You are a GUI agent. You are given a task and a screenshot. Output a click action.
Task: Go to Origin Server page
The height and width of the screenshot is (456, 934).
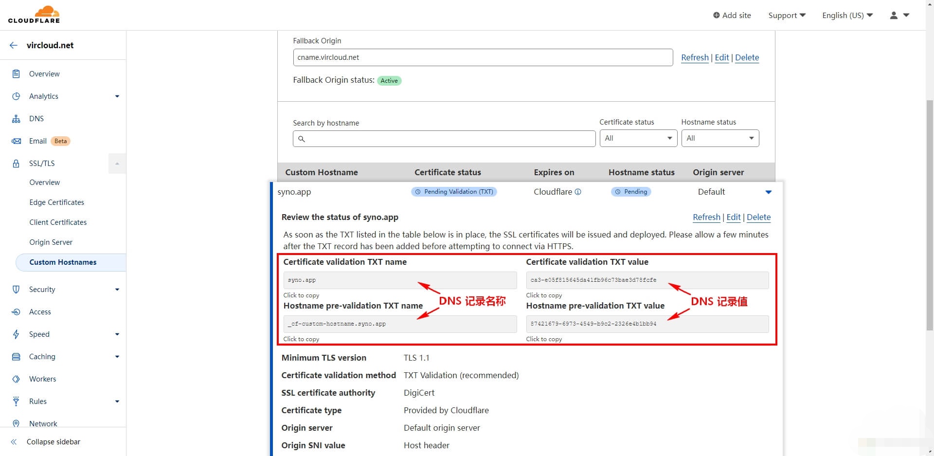click(51, 242)
